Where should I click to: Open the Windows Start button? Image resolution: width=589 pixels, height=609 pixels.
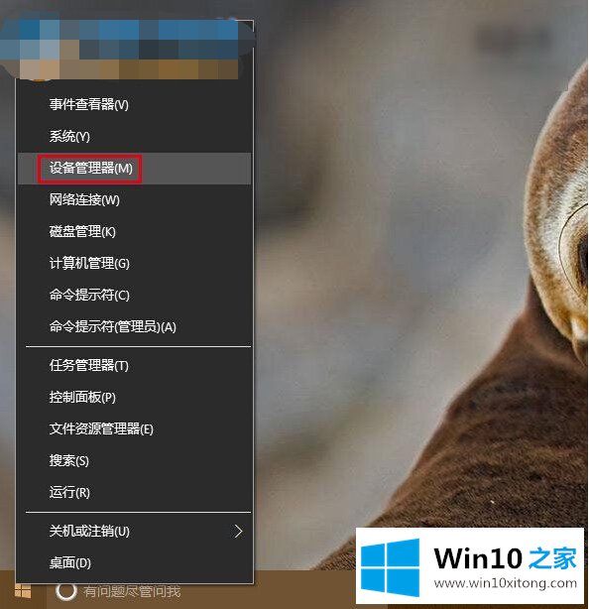point(23,592)
